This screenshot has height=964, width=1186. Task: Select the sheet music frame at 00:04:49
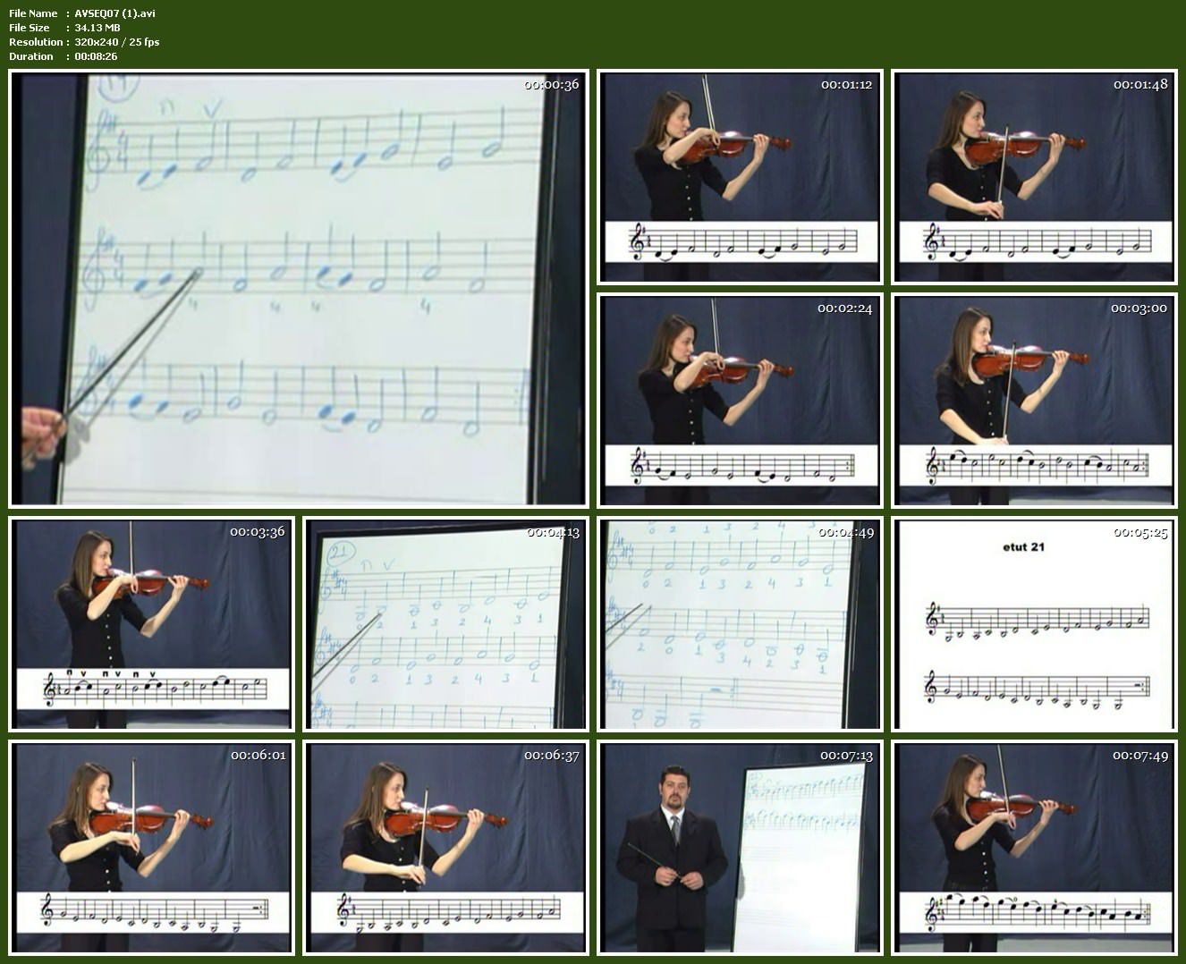(x=740, y=623)
